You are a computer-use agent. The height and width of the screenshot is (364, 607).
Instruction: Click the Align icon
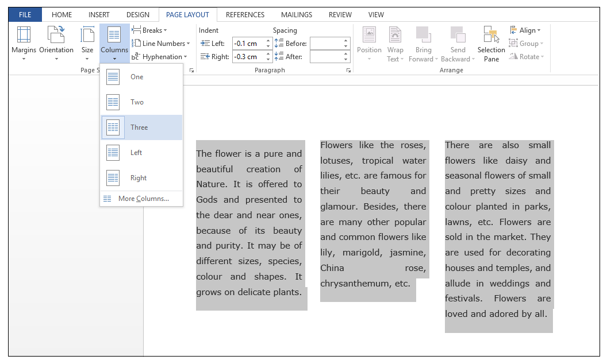coord(514,30)
